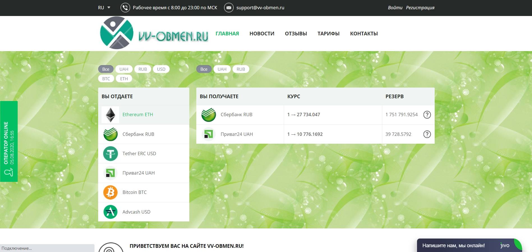
Task: Click the chat icon on Оператор Online tab
Action: 8,172
